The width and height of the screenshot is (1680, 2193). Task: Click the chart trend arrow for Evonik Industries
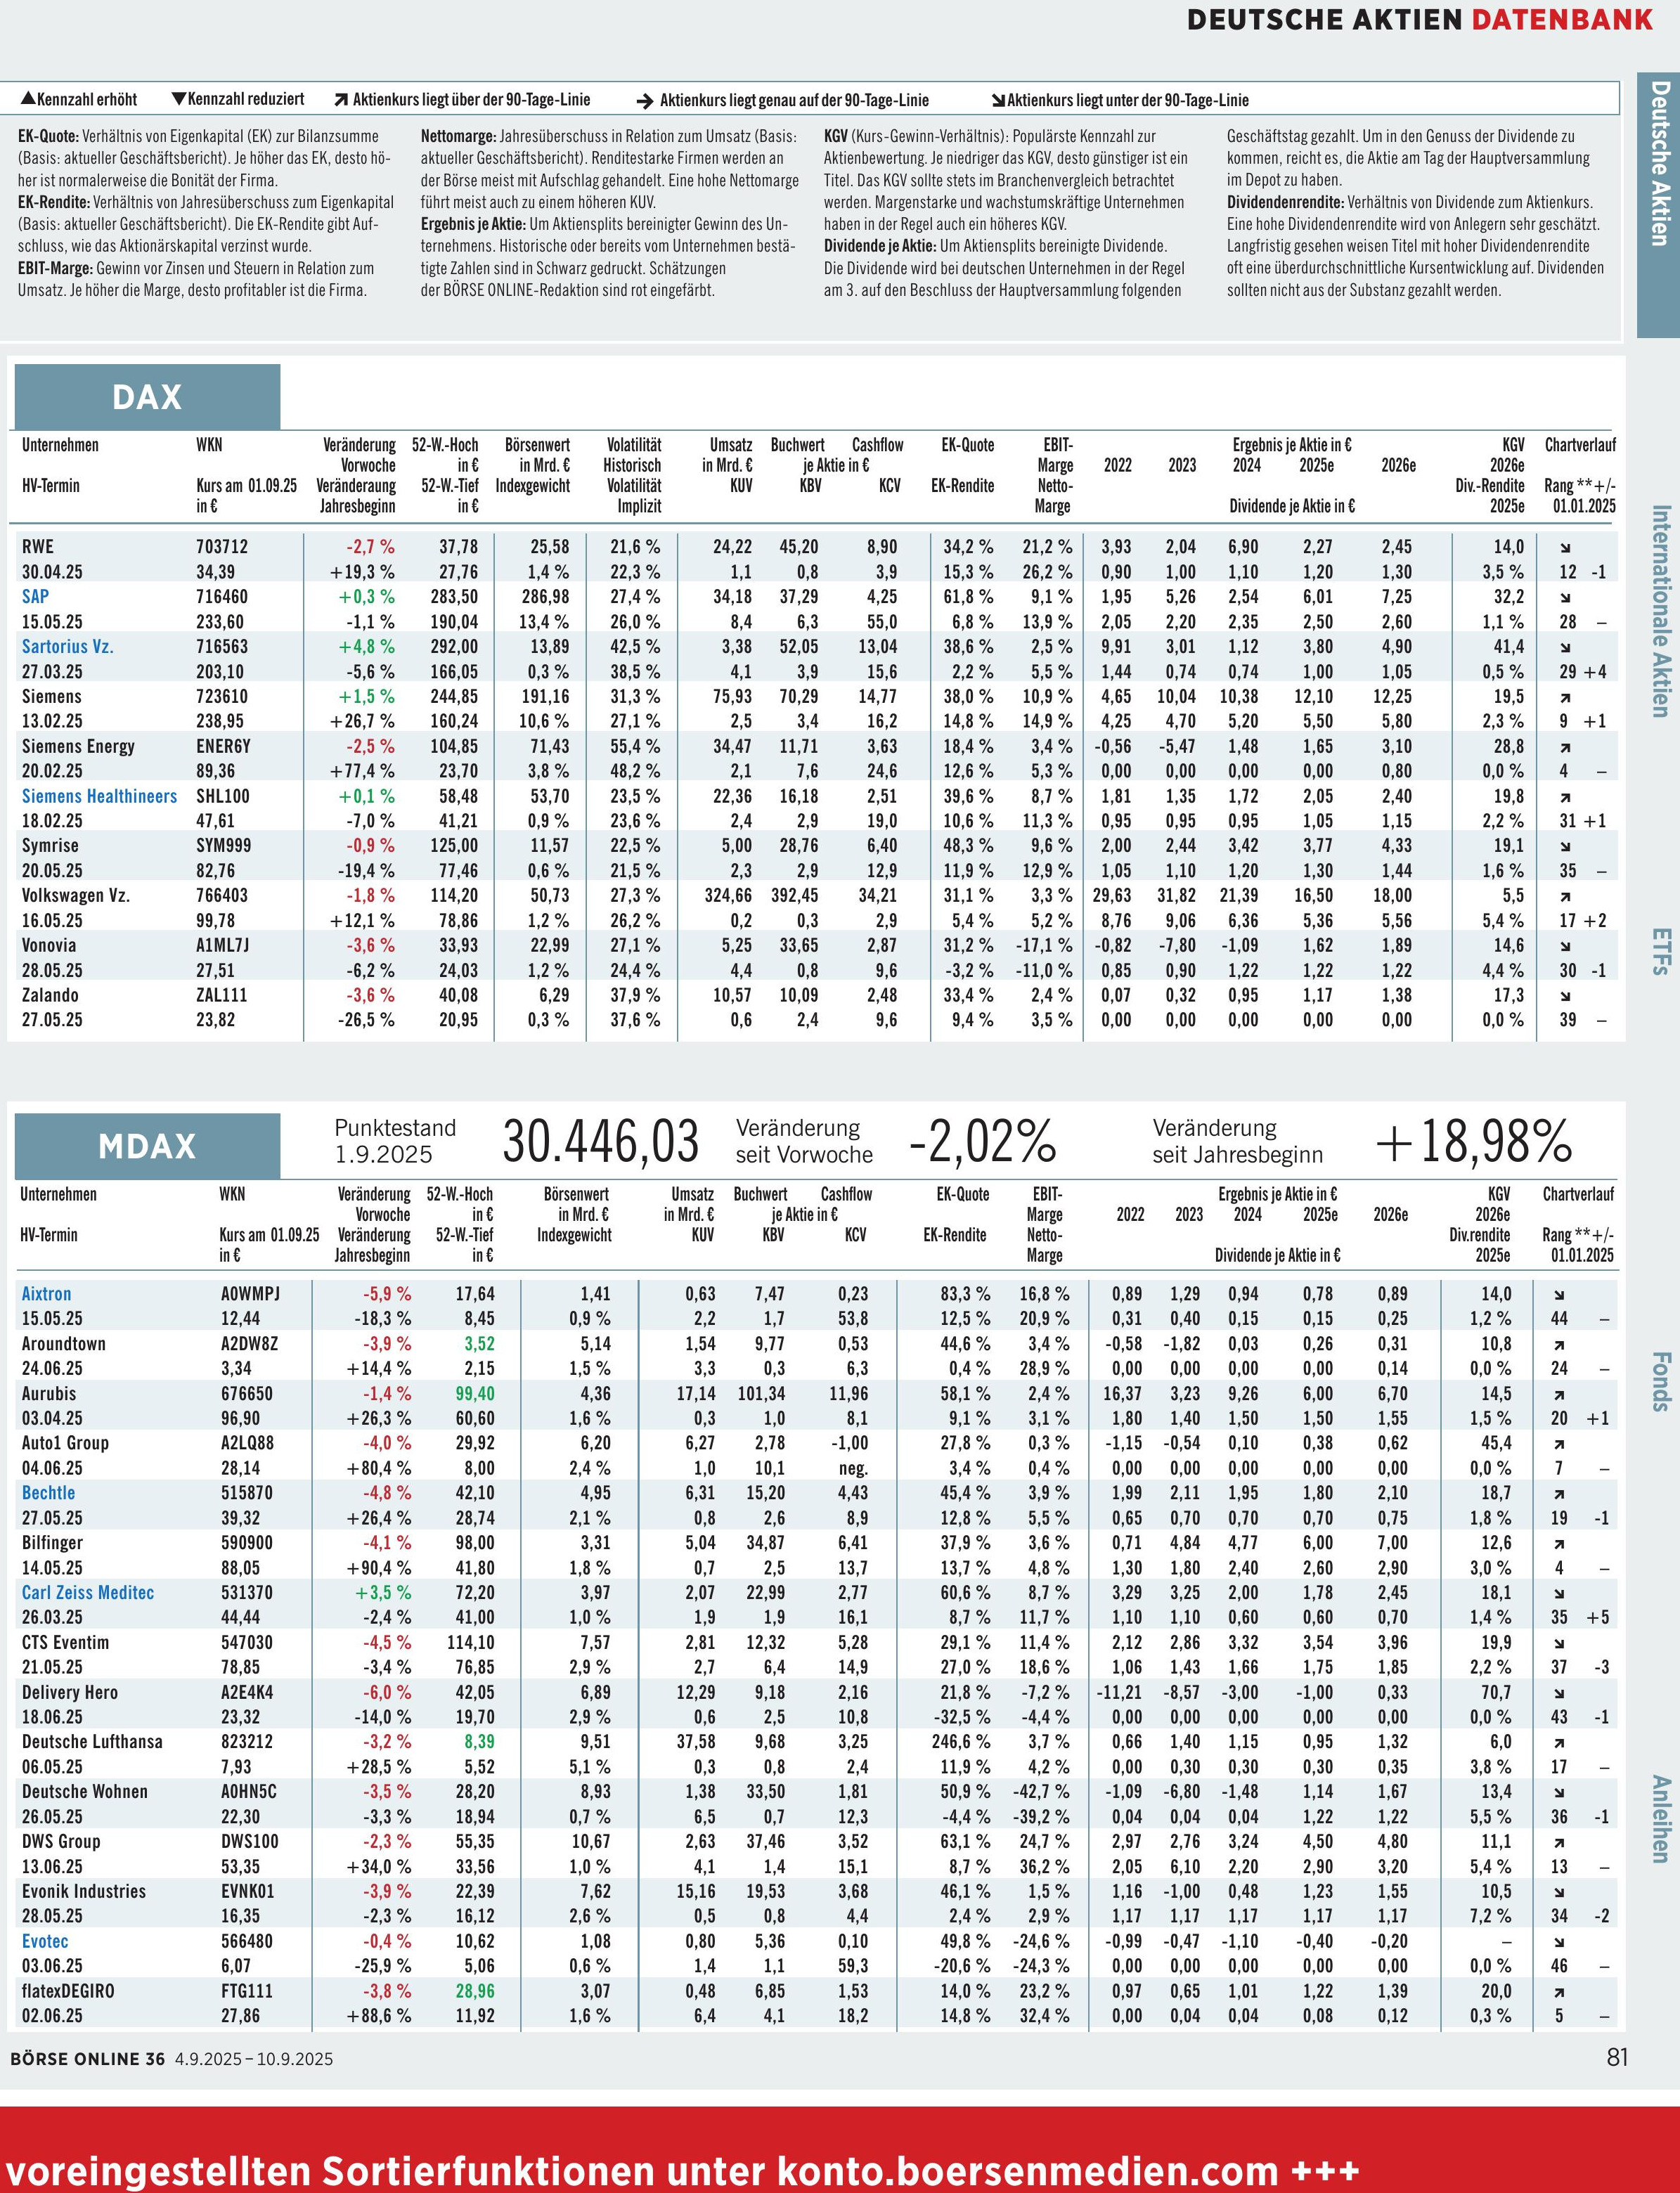coord(1559,1893)
